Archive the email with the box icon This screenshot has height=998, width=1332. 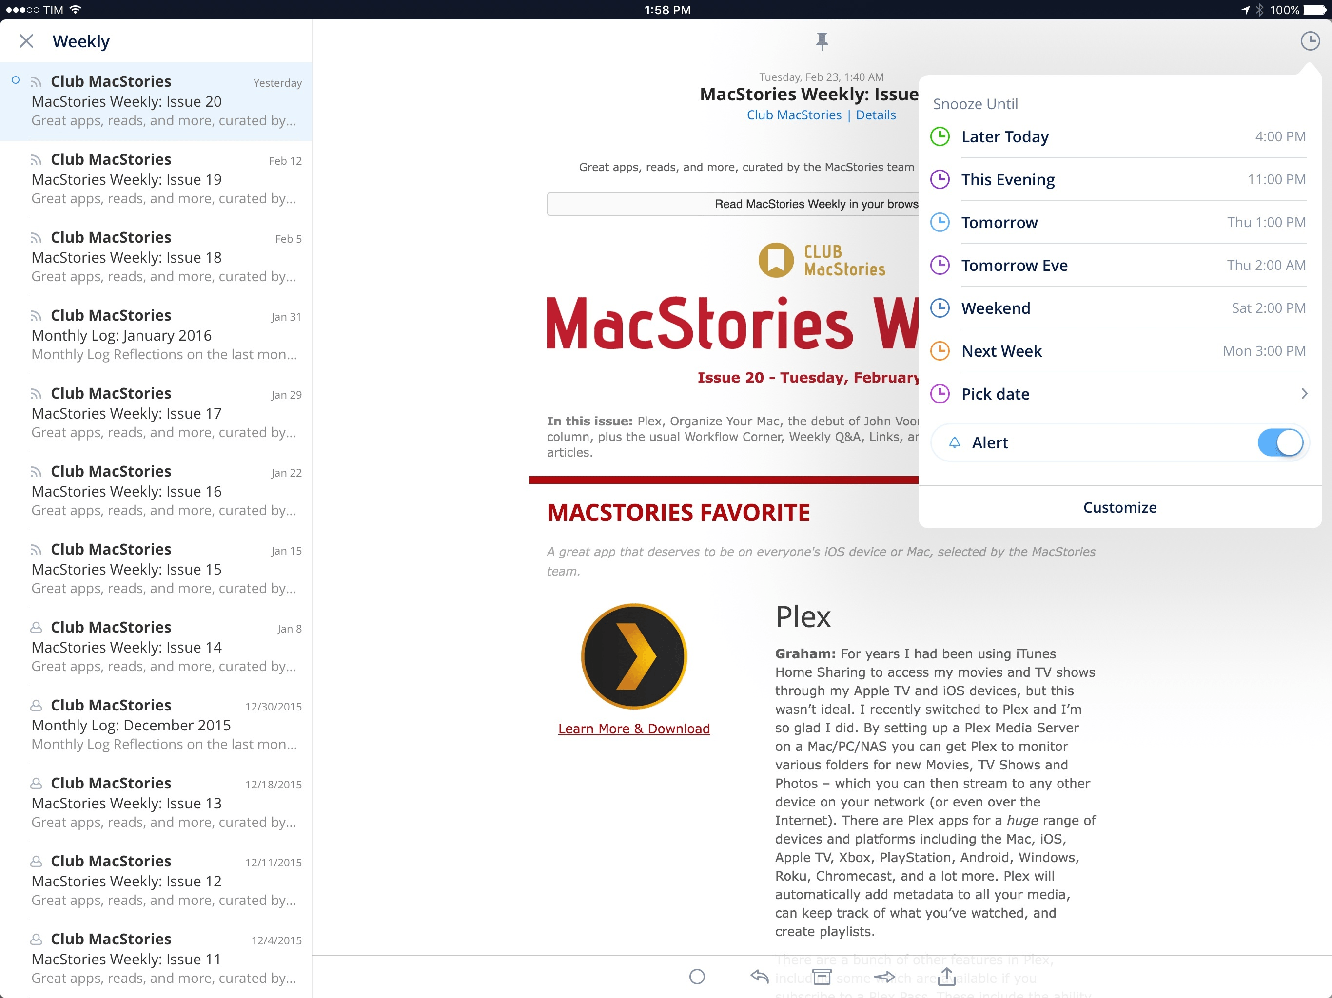822,977
